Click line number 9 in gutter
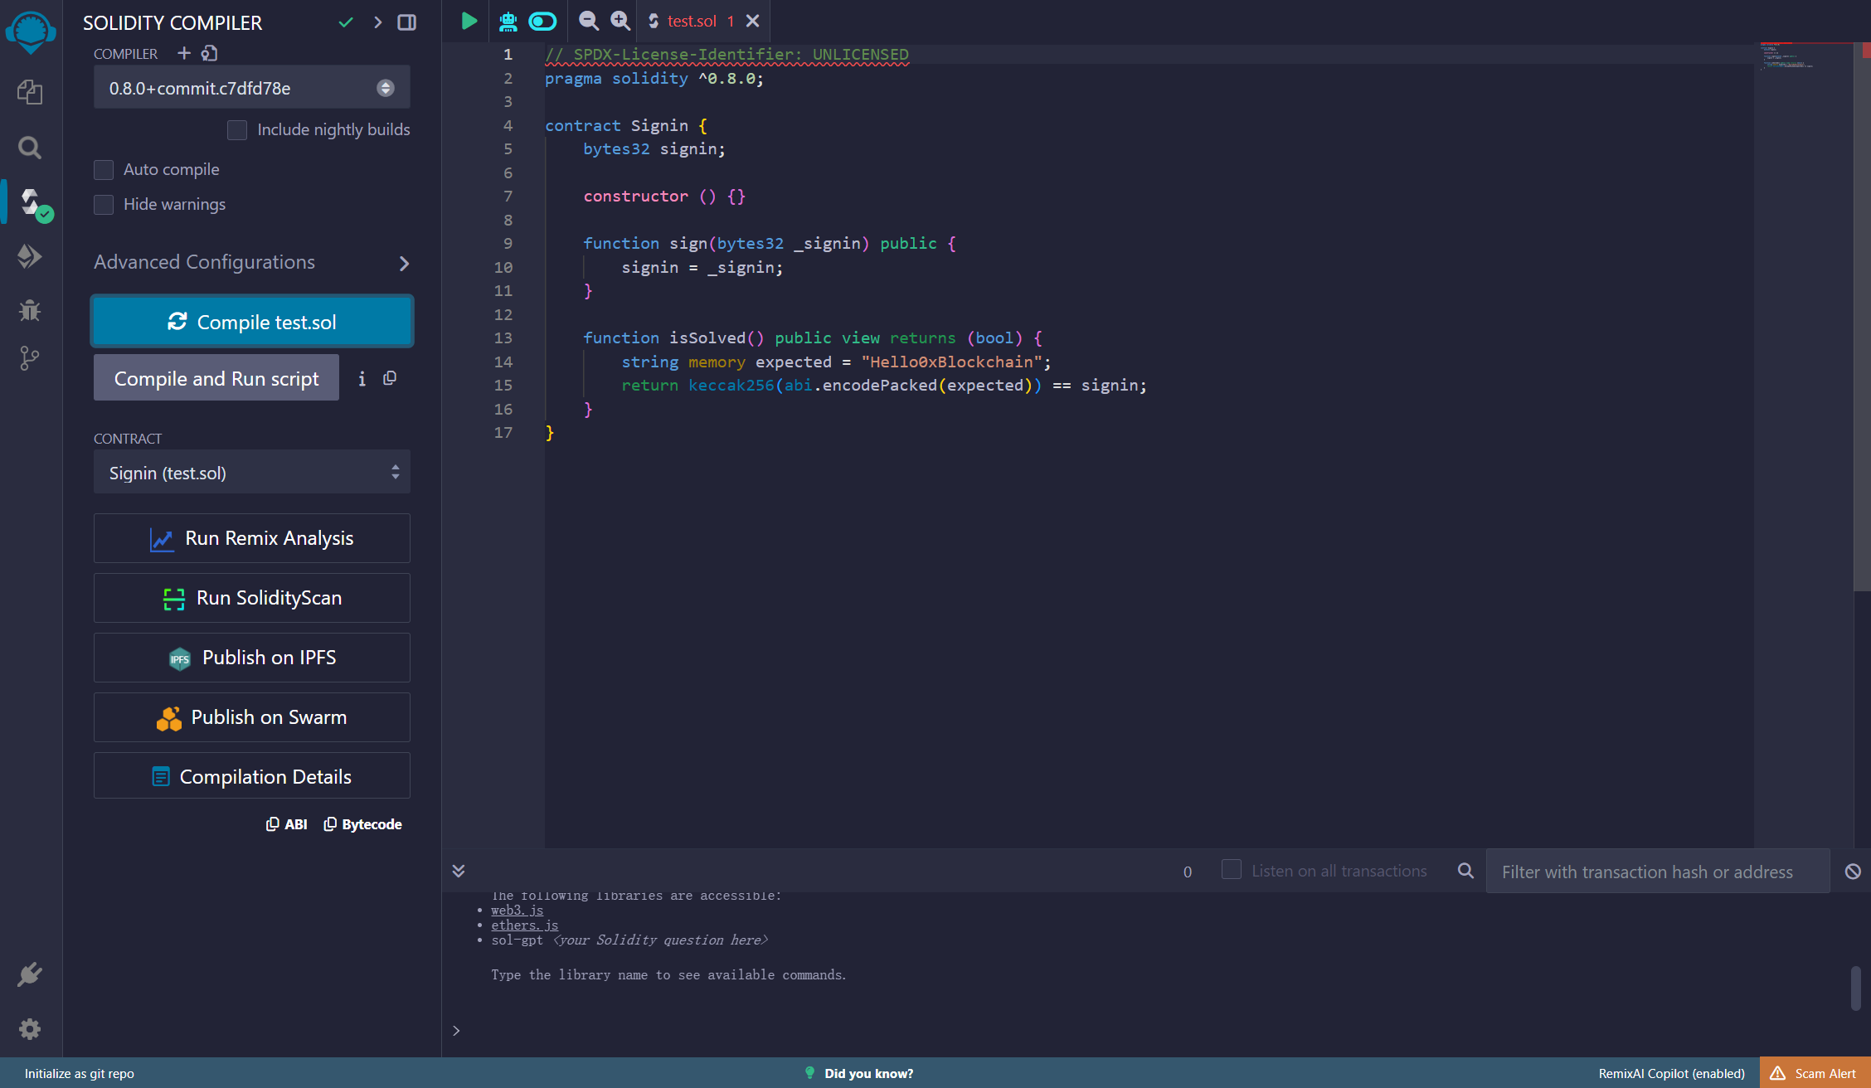 click(508, 244)
